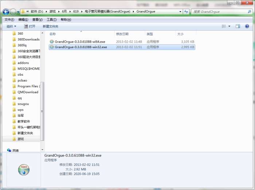Open the 查看(V) menu
The width and height of the screenshot is (255, 190).
pos(38,20)
